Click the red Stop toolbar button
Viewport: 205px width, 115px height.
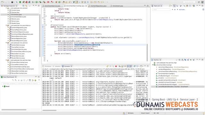tap(48, 2)
